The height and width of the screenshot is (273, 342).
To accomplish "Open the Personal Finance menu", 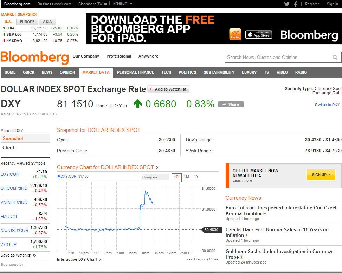I will click(x=135, y=72).
